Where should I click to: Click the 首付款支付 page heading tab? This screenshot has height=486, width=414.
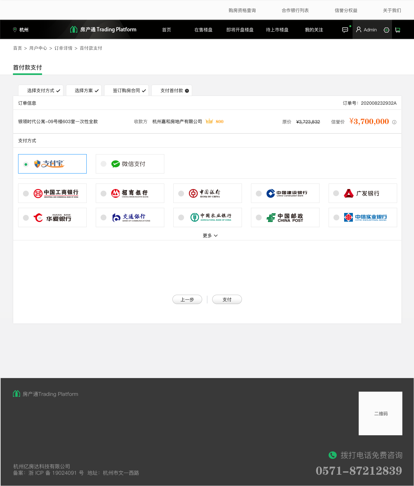27,68
